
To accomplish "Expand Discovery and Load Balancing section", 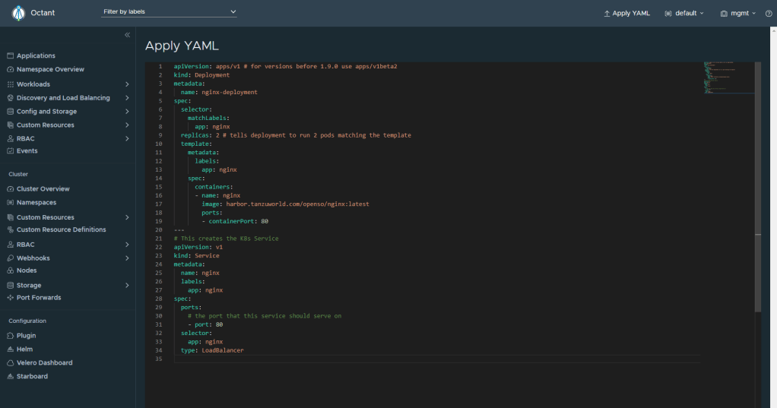I will pyautogui.click(x=127, y=98).
